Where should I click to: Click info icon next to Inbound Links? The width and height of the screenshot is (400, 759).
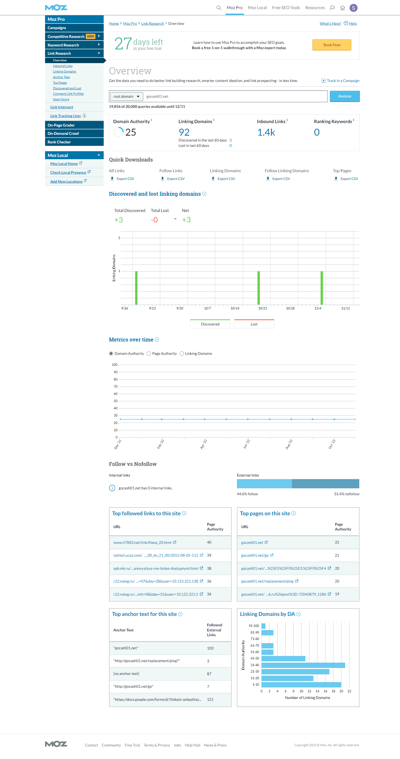click(287, 120)
